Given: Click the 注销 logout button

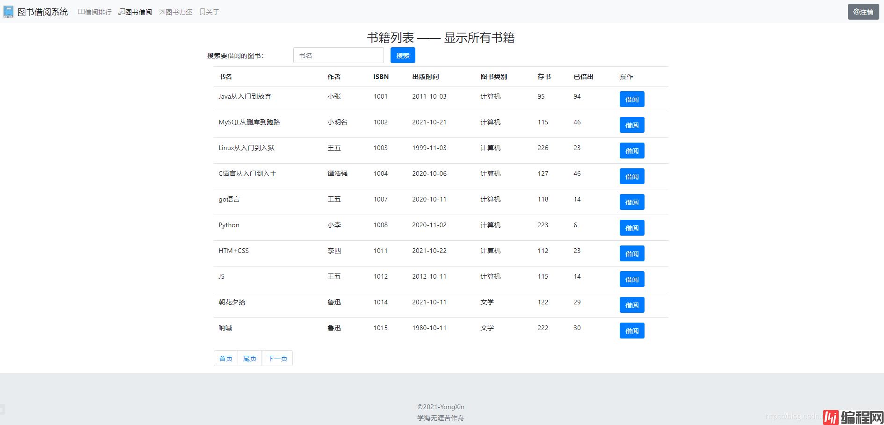Looking at the screenshot, I should 863,12.
